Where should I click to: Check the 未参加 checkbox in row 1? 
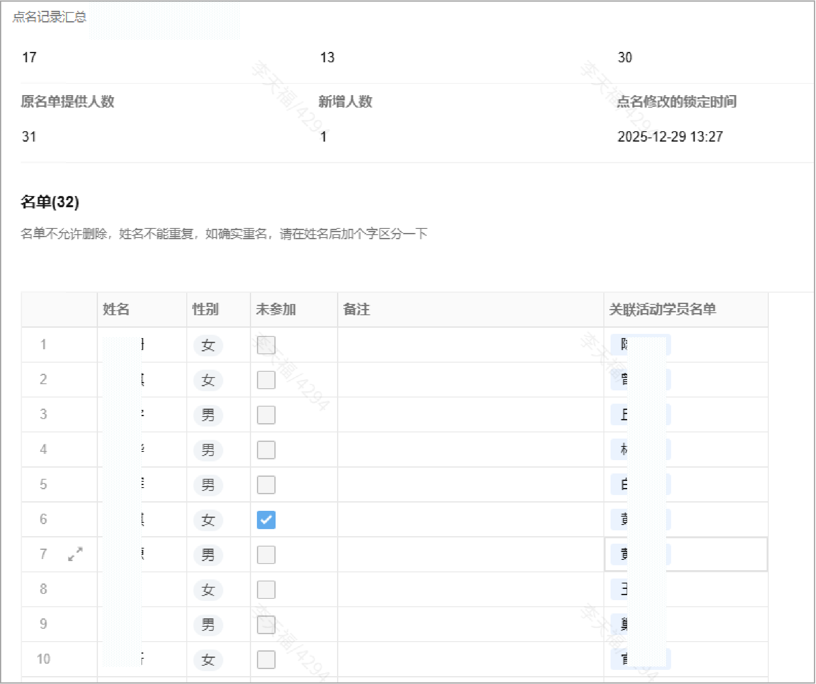tap(266, 345)
